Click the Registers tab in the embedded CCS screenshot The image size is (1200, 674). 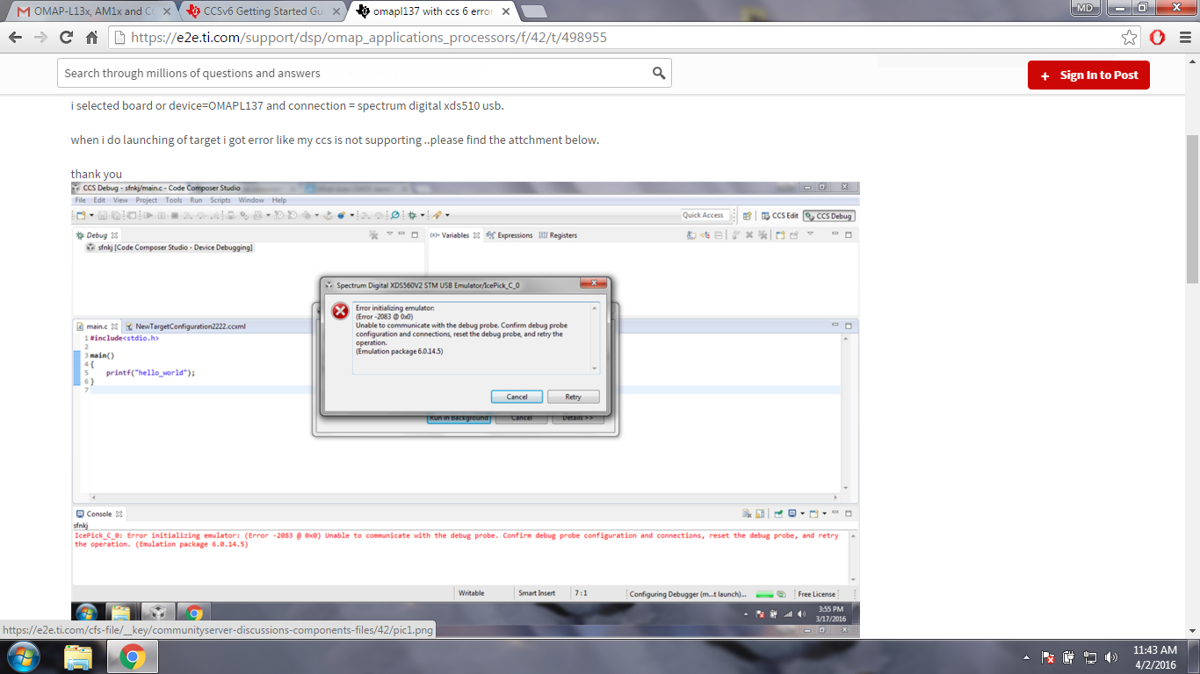point(558,235)
